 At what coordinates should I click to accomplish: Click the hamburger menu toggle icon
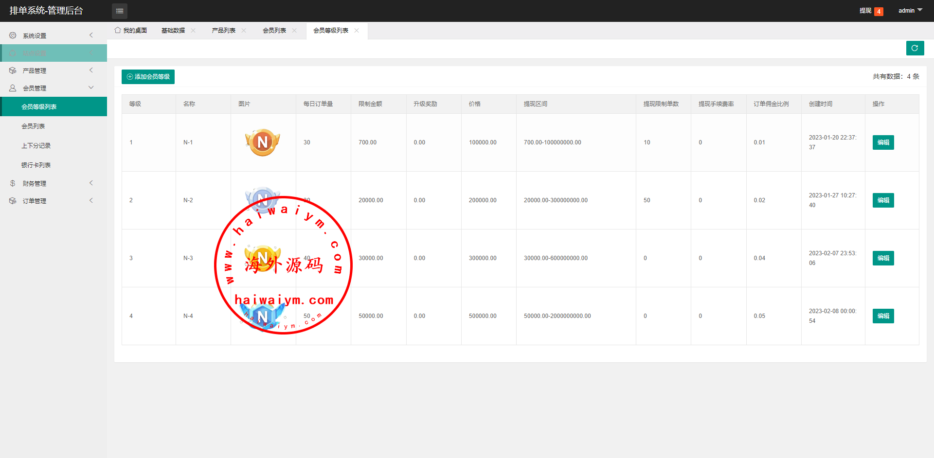point(120,11)
